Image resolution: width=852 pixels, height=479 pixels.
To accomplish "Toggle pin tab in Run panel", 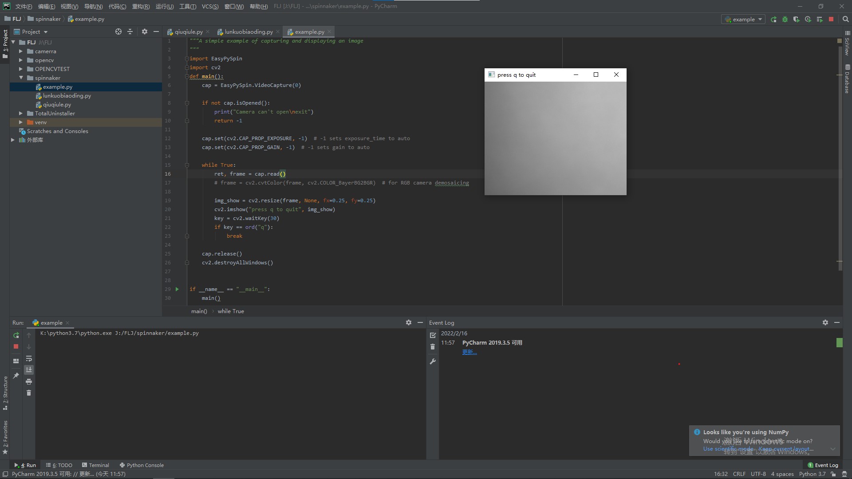I will 16,376.
